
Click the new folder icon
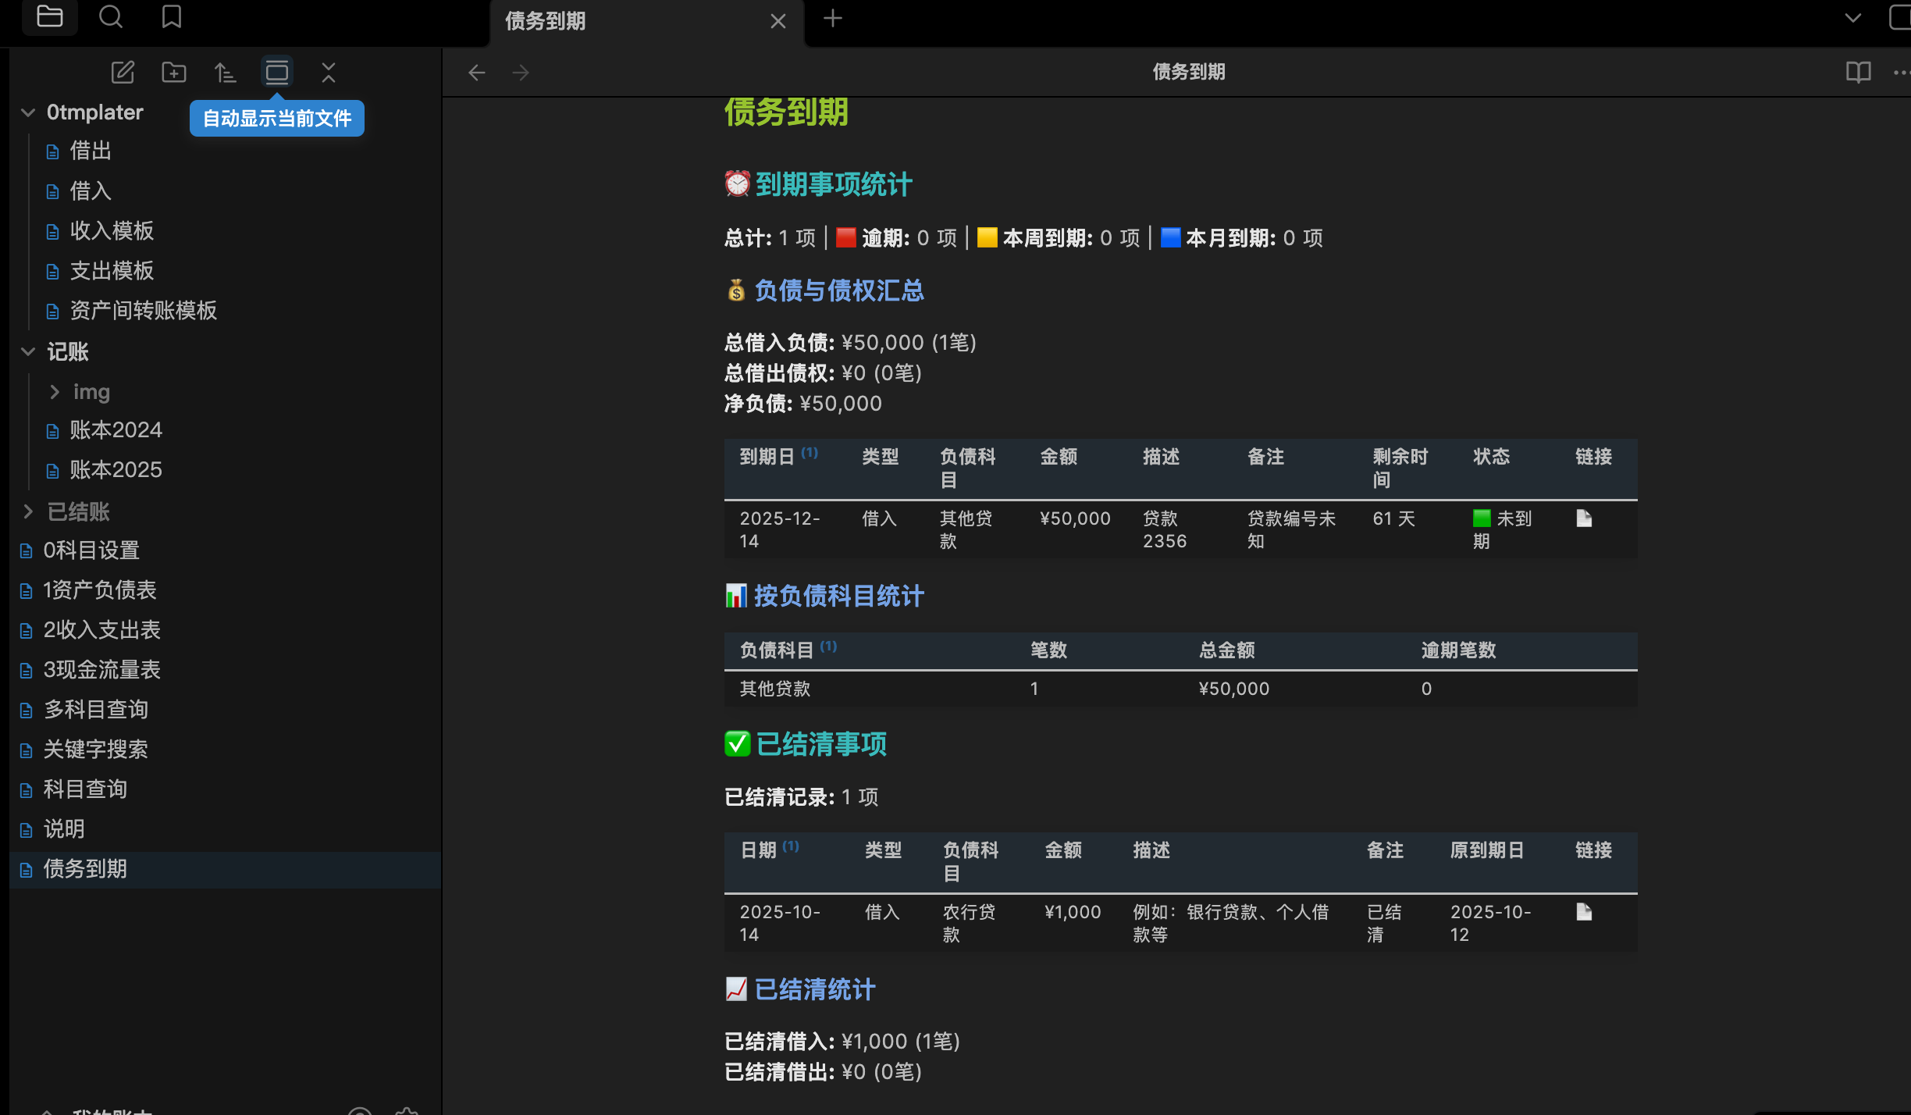click(x=173, y=73)
